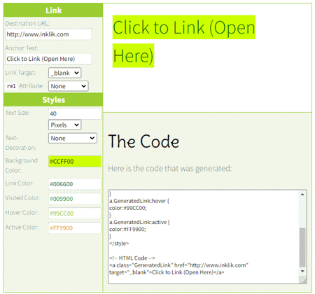315x294 pixels.
Task: Click the 'Link' section header
Action: [x=53, y=10]
